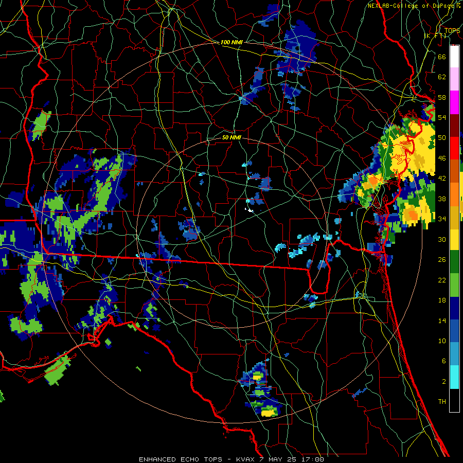Click legend value '58'
The height and width of the screenshot is (463, 463).
tap(442, 97)
